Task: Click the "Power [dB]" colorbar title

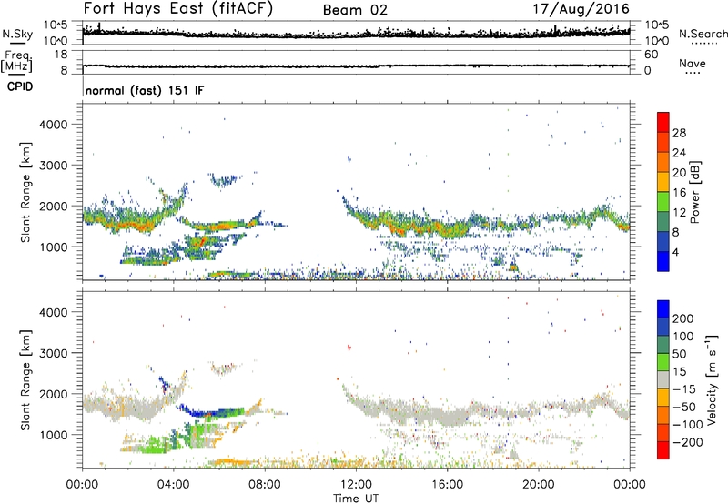Action: tap(695, 192)
